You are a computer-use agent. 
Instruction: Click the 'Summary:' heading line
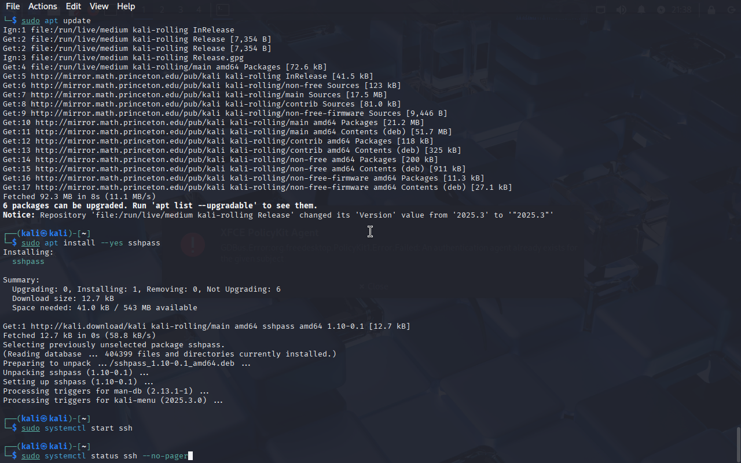pos(21,280)
